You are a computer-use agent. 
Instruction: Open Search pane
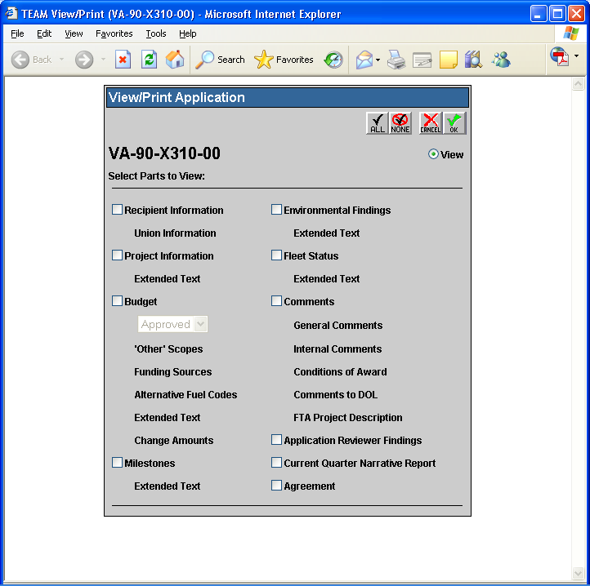(x=220, y=60)
